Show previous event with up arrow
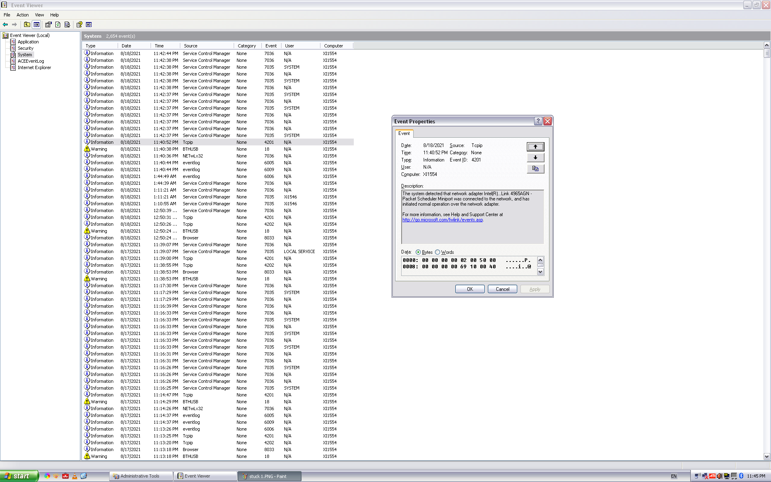The height and width of the screenshot is (482, 771). coord(535,147)
